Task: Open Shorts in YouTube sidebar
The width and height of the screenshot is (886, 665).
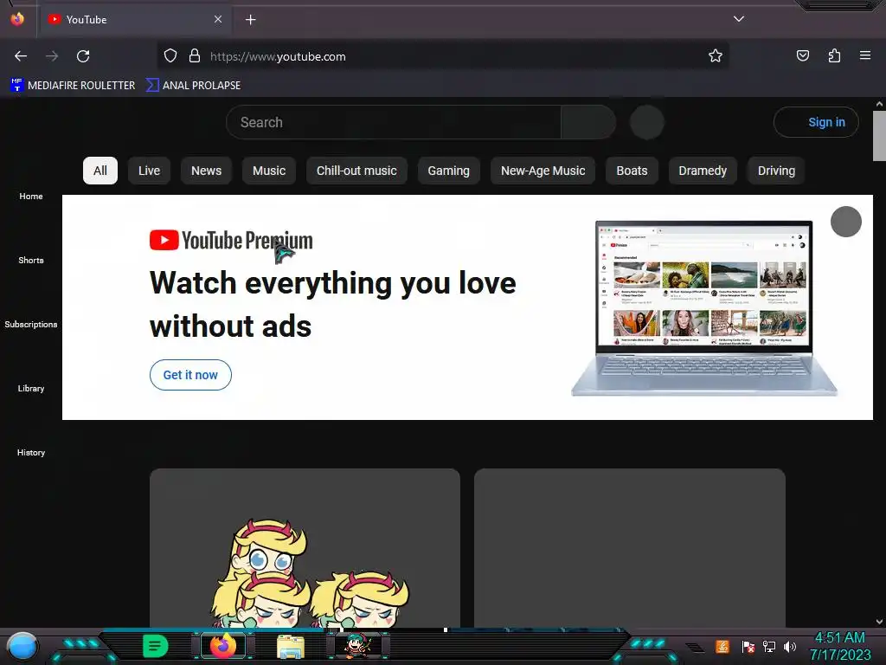Action: click(x=31, y=260)
